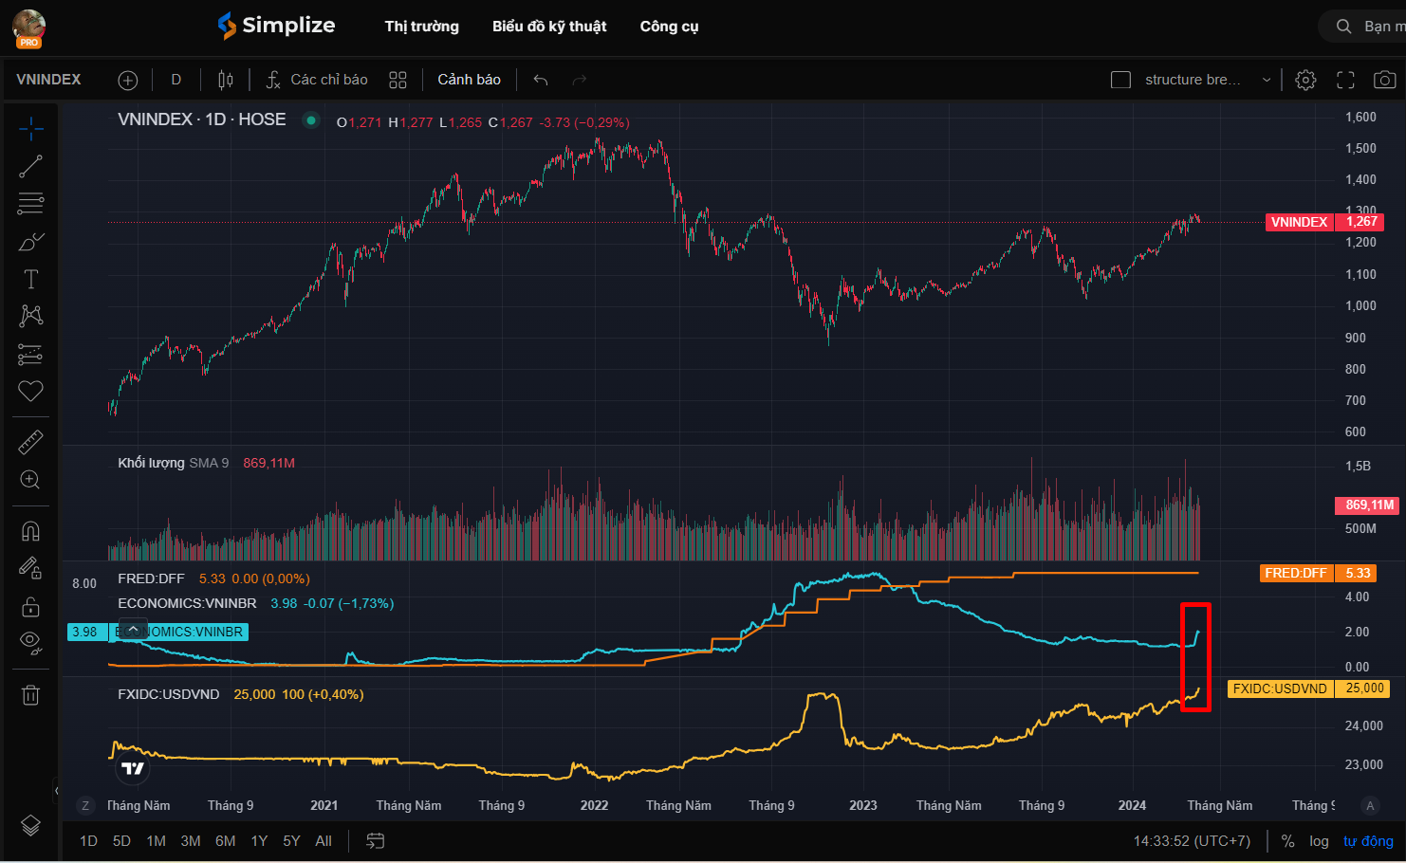Take a chart snapshot with camera icon
Image resolution: width=1406 pixels, height=863 pixels.
pos(1384,80)
